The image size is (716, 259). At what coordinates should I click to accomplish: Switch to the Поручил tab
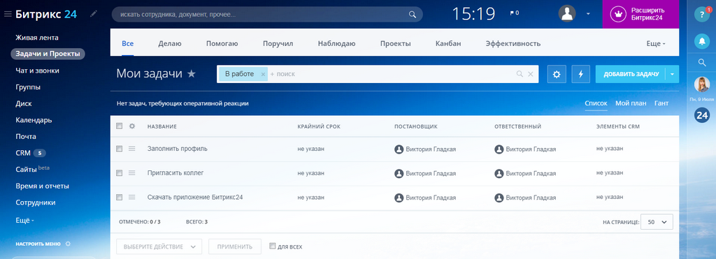click(x=278, y=44)
